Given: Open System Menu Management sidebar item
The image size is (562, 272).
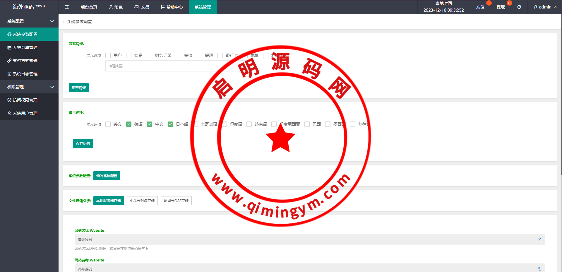Looking at the screenshot, I should (25, 47).
